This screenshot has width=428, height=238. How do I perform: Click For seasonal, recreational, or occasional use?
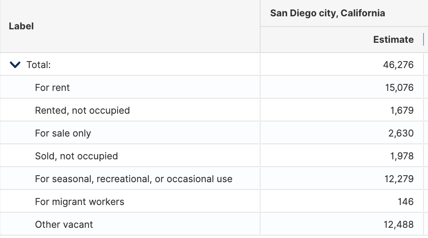pos(134,179)
